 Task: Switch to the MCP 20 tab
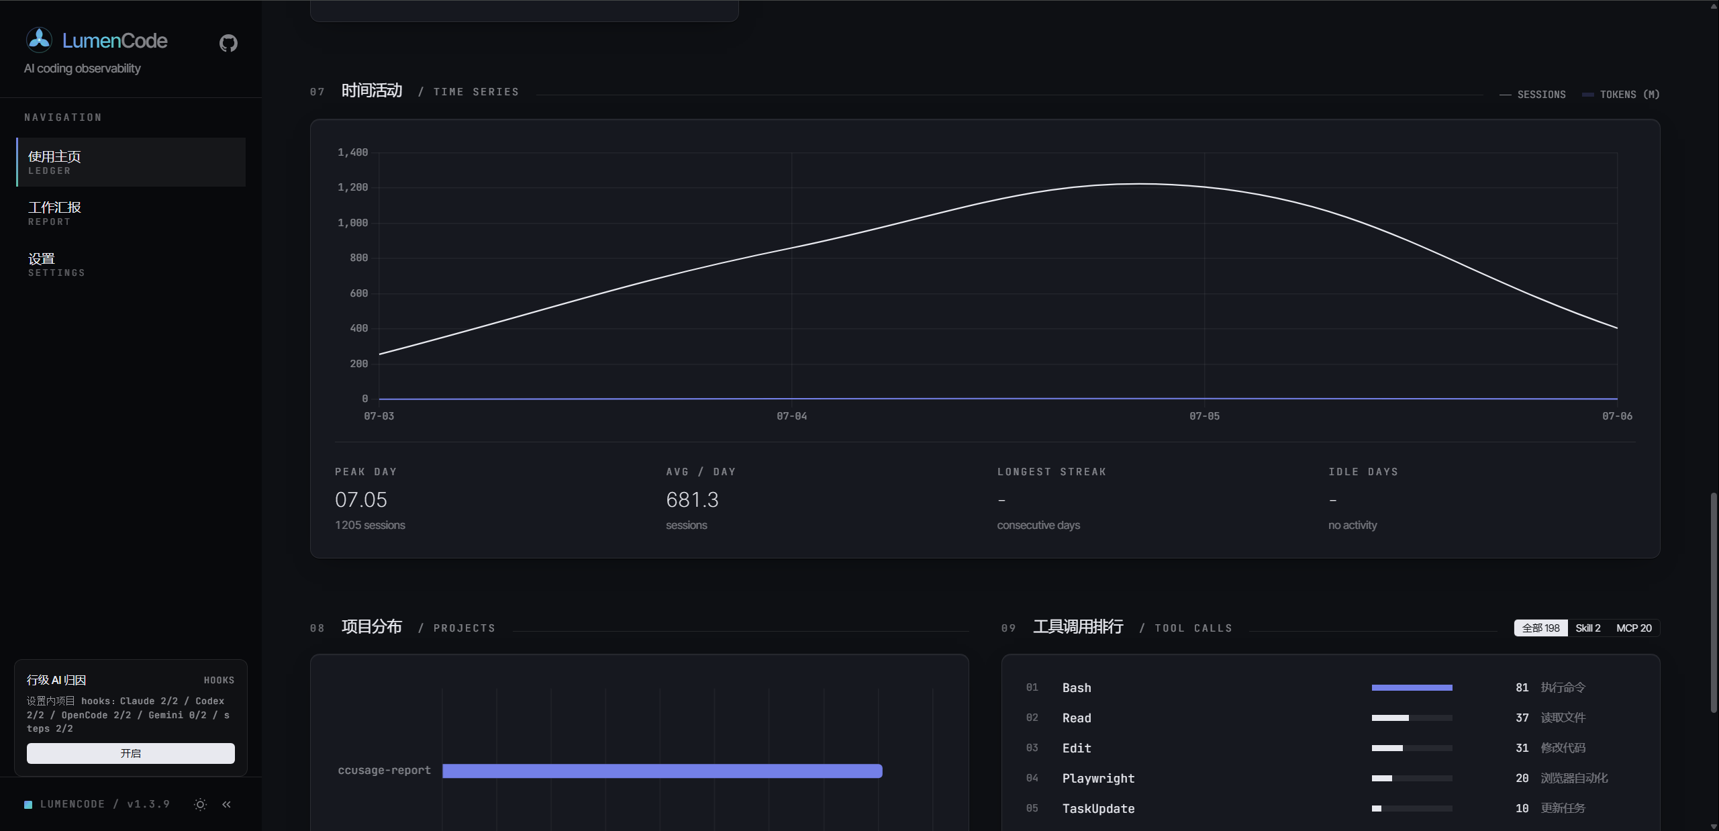pos(1634,628)
